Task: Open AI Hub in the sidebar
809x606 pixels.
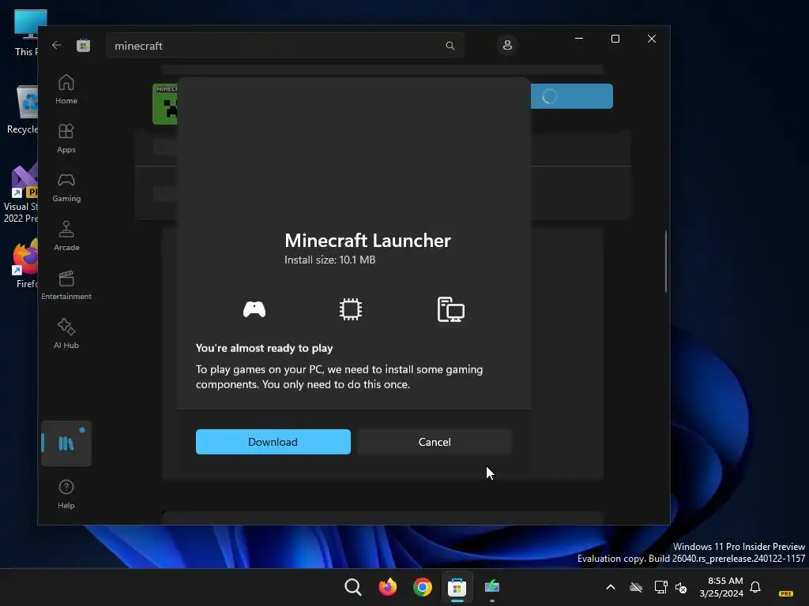Action: 66,334
